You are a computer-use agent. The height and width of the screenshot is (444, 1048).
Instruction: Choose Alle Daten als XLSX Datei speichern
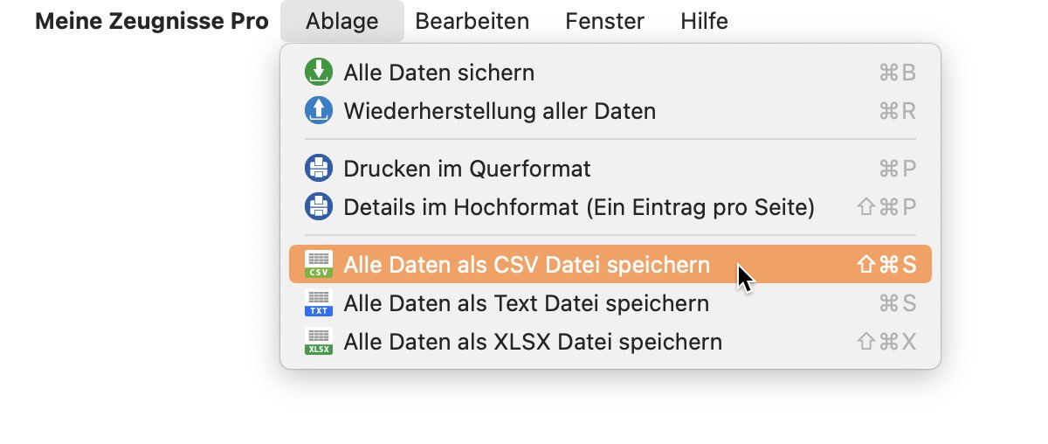(x=610, y=341)
